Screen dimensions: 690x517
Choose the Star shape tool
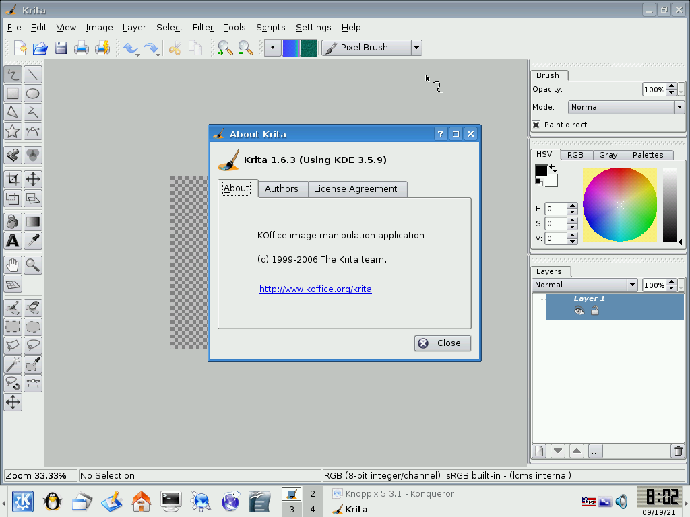12,131
